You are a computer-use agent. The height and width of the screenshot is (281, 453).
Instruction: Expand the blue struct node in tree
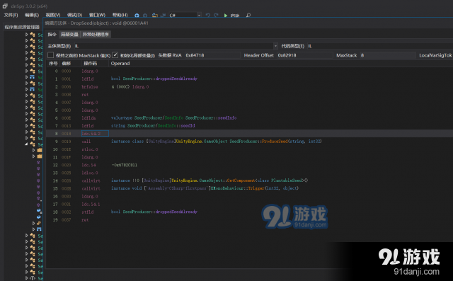point(33,229)
